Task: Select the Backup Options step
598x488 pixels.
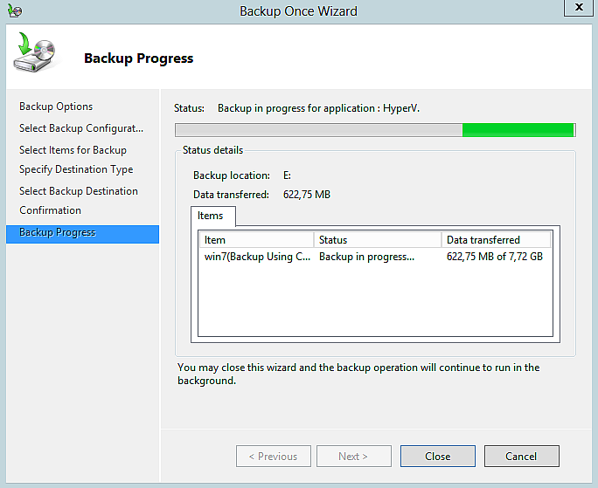Action: tap(56, 107)
